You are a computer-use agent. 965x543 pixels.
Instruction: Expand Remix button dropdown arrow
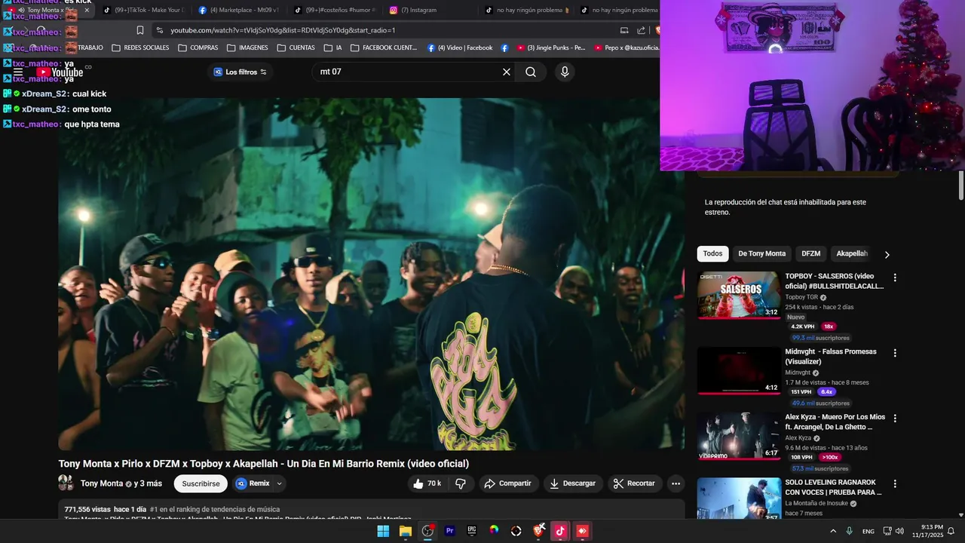pos(280,483)
